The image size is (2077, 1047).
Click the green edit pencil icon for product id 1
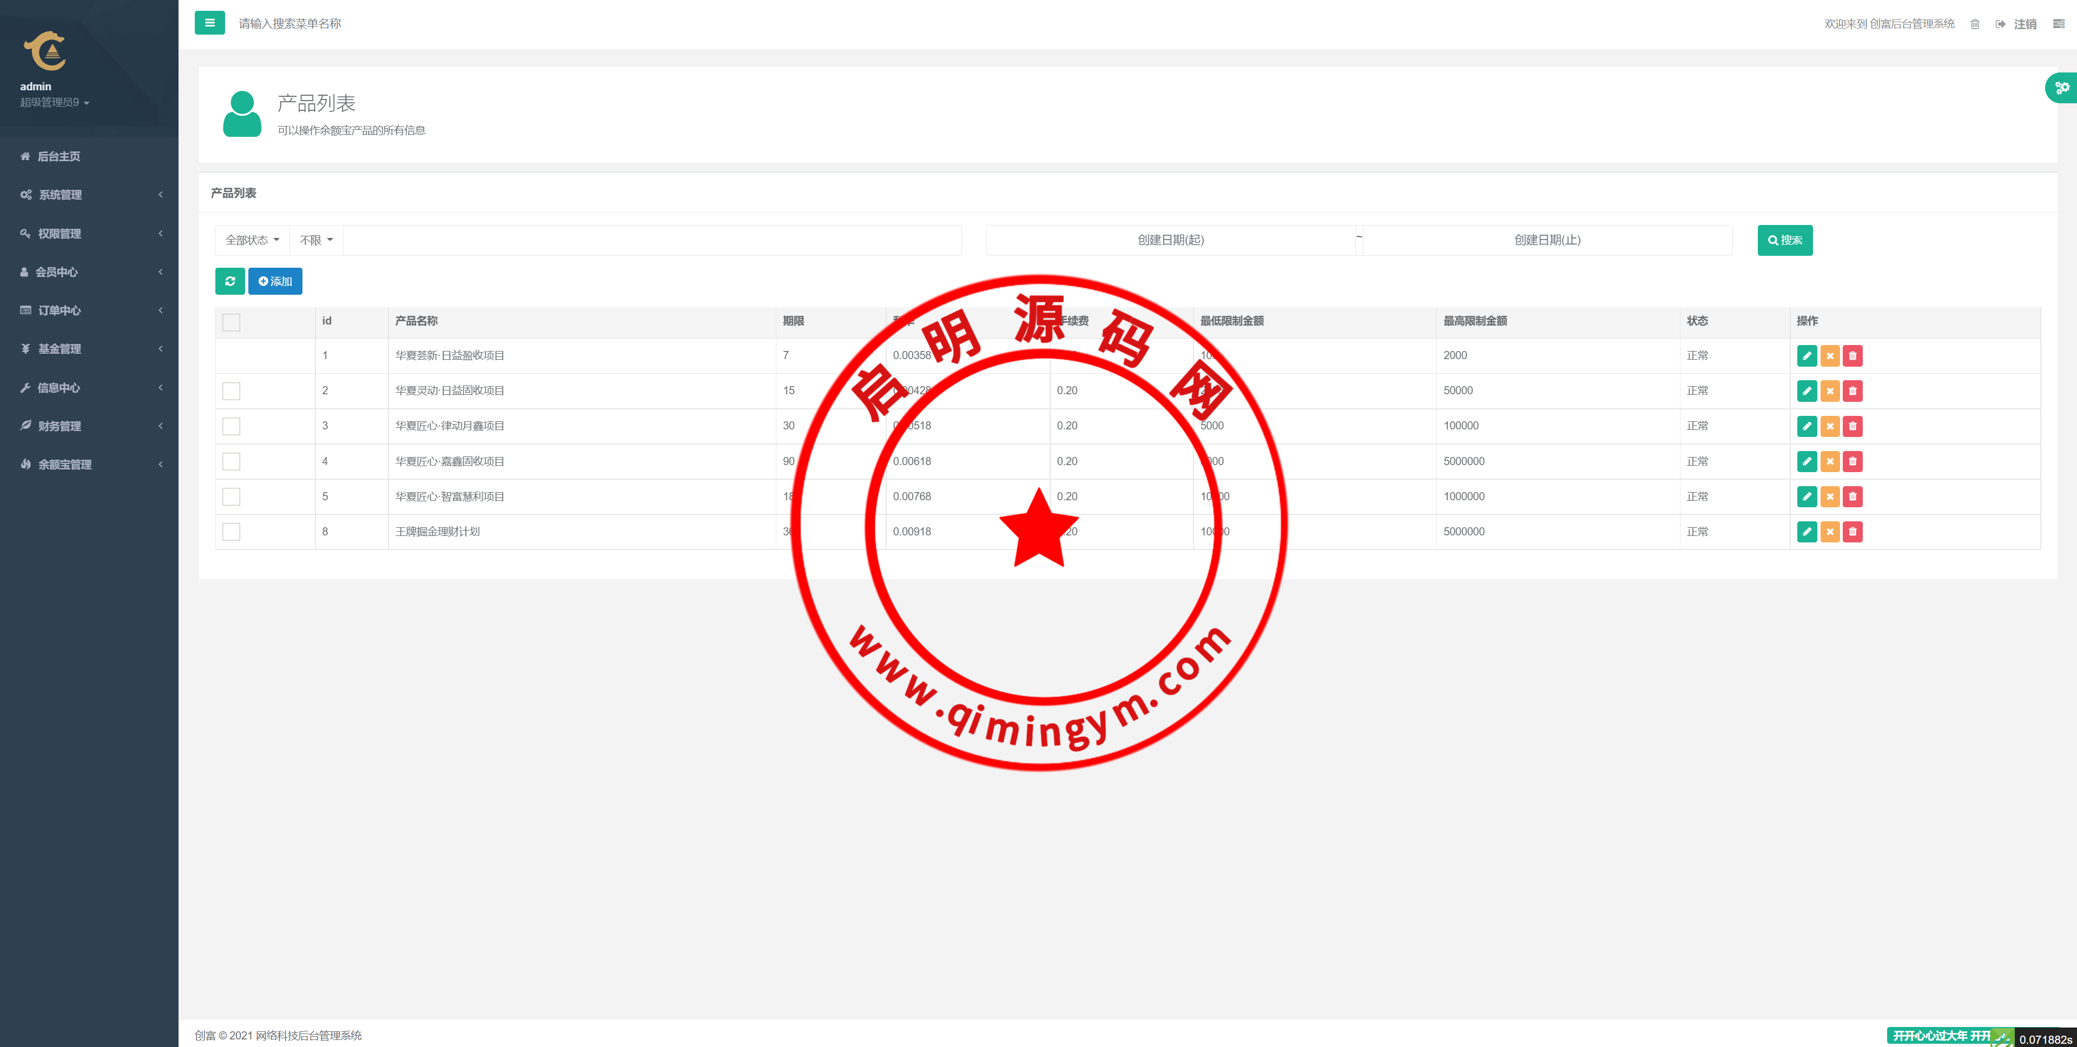(1807, 355)
